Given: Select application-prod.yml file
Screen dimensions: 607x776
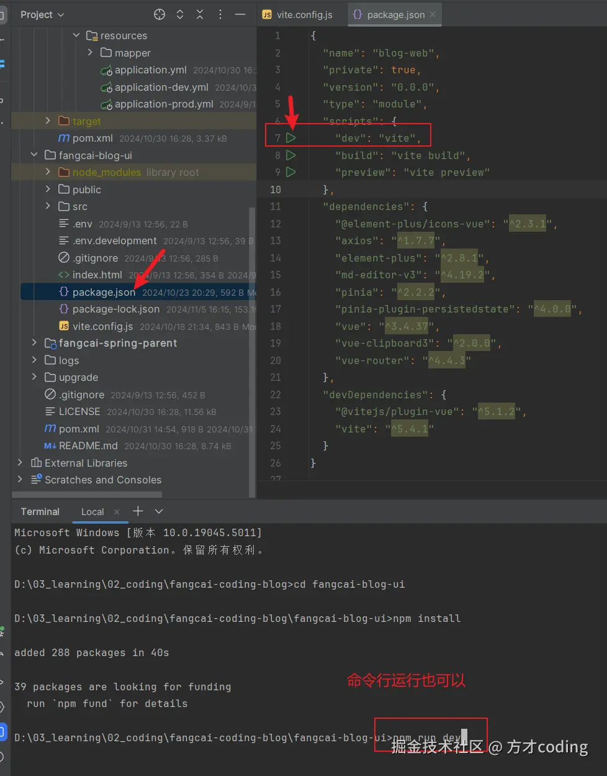Looking at the screenshot, I should 164,104.
